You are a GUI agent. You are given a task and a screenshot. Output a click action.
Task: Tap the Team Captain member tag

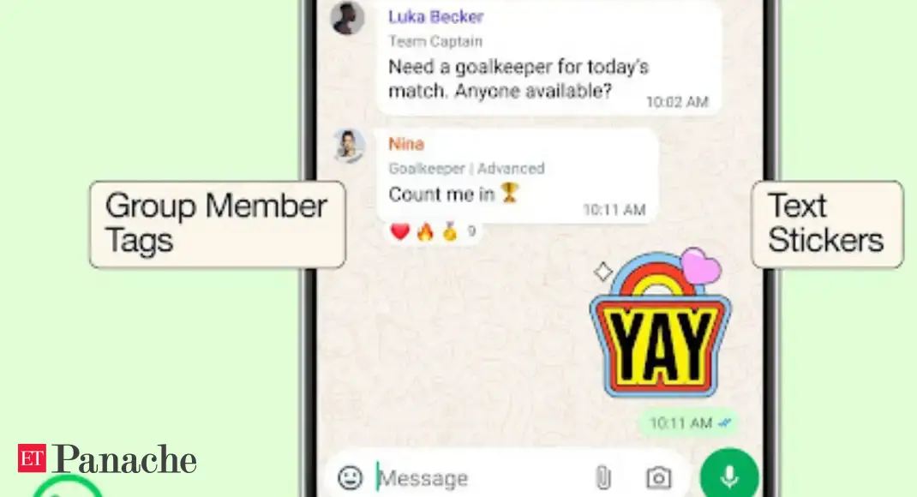pyautogui.click(x=435, y=41)
